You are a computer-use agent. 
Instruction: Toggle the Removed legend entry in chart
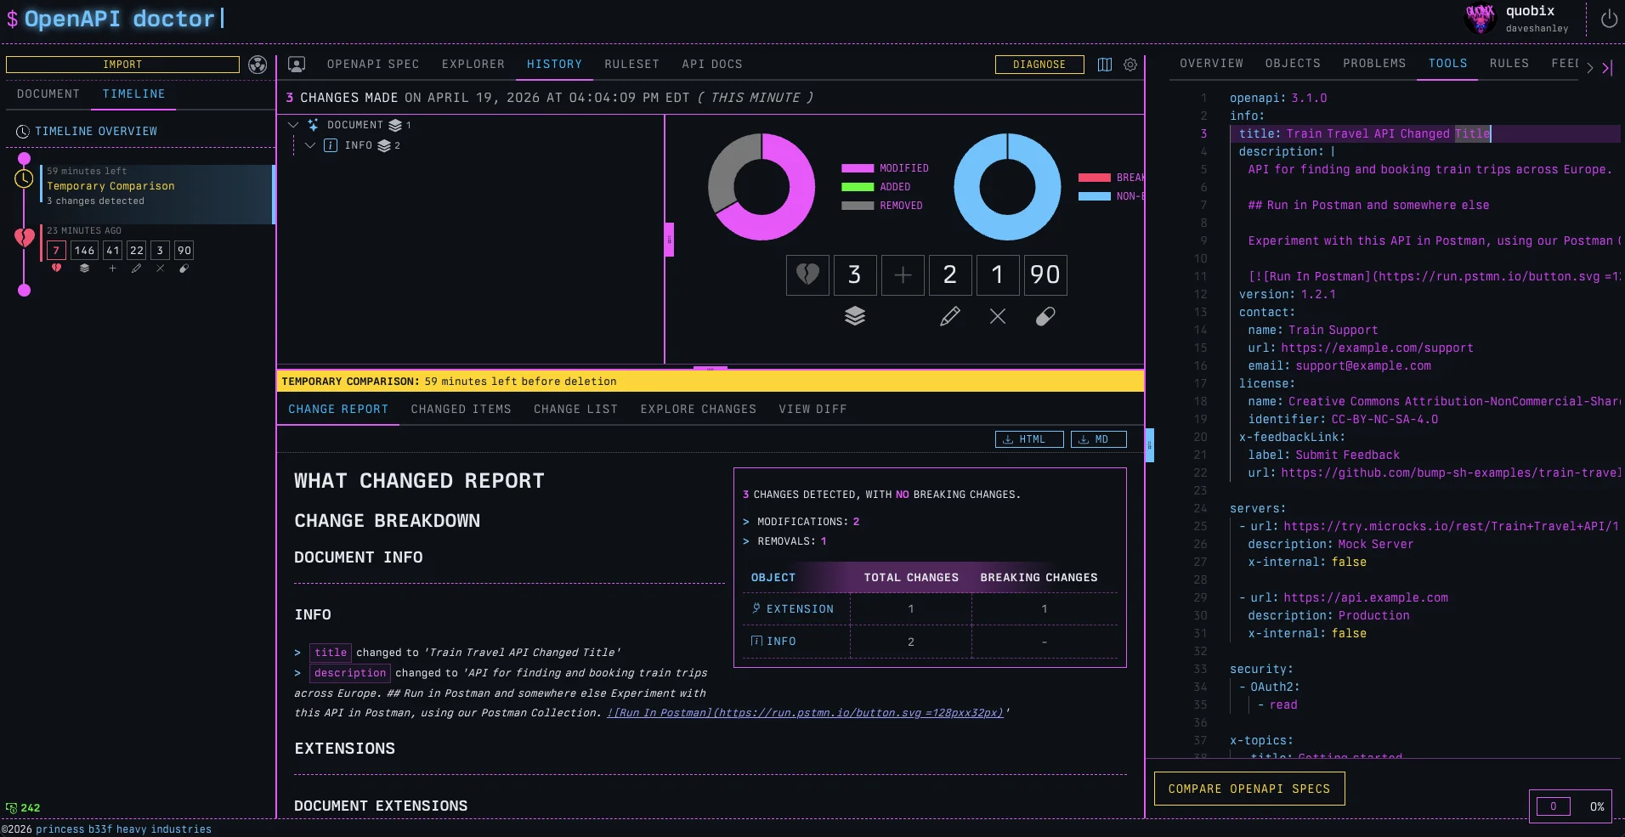click(x=882, y=206)
